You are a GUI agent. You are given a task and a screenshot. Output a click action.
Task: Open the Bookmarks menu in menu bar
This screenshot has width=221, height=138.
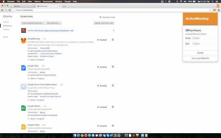coord(48,1)
